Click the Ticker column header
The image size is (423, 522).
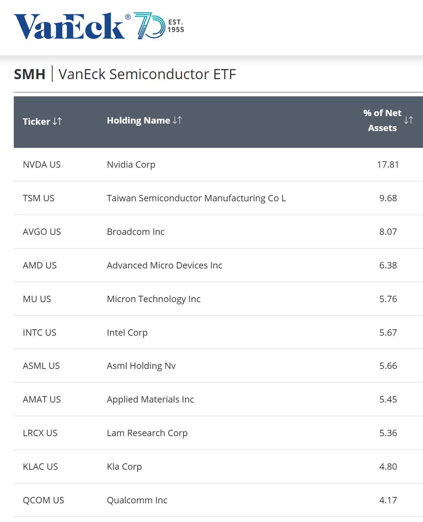click(x=37, y=121)
